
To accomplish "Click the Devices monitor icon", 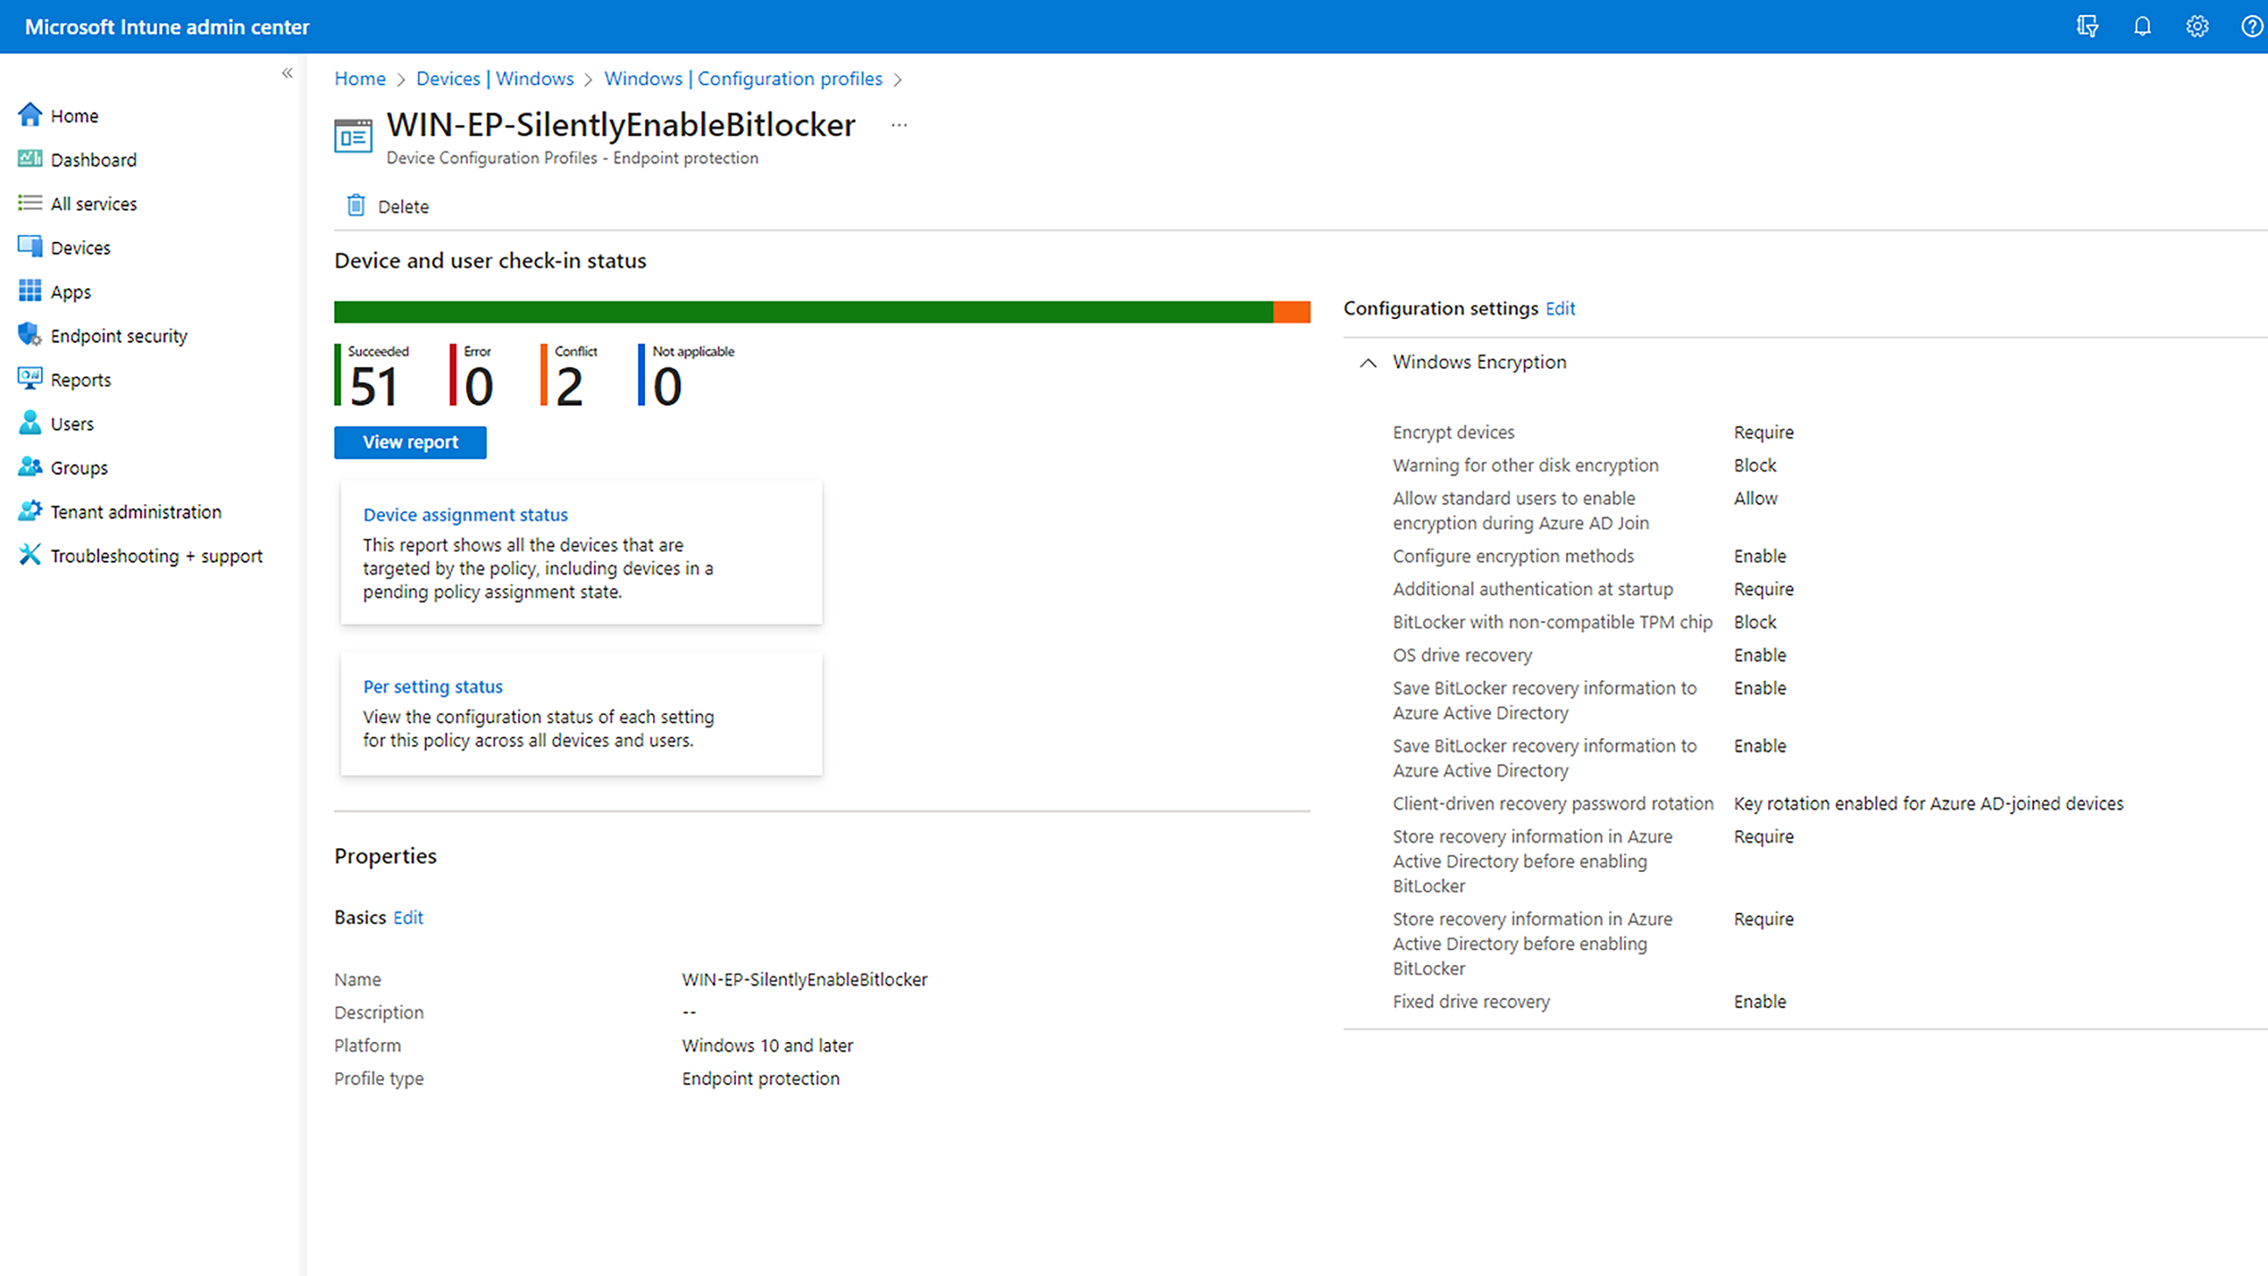I will click(x=30, y=246).
